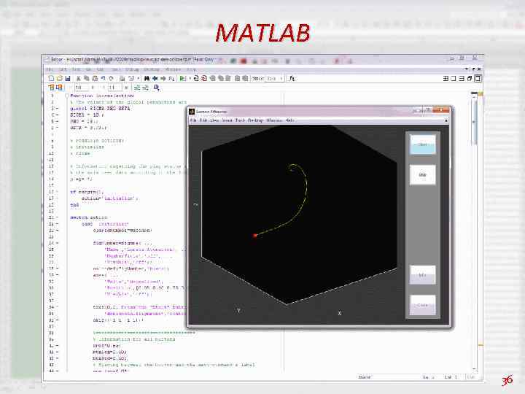Undo last edit in Editor
The width and height of the screenshot is (525, 394).
103,78
